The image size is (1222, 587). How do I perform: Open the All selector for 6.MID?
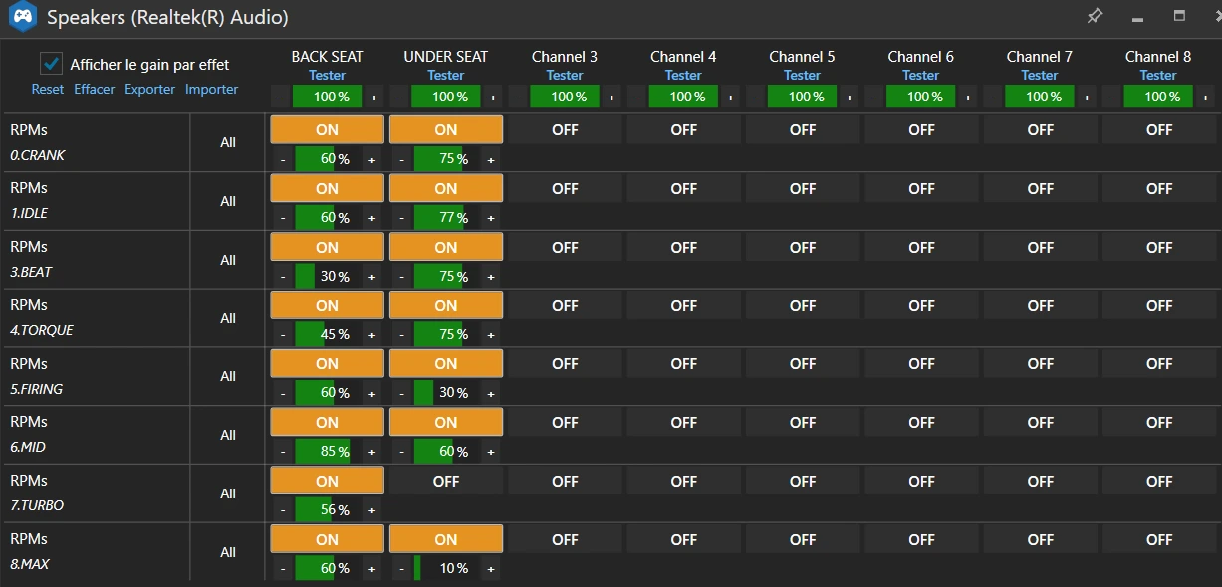coord(228,435)
